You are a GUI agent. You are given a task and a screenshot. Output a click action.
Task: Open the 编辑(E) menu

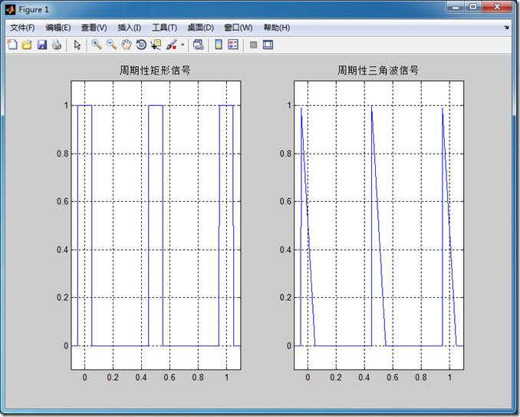pyautogui.click(x=58, y=28)
